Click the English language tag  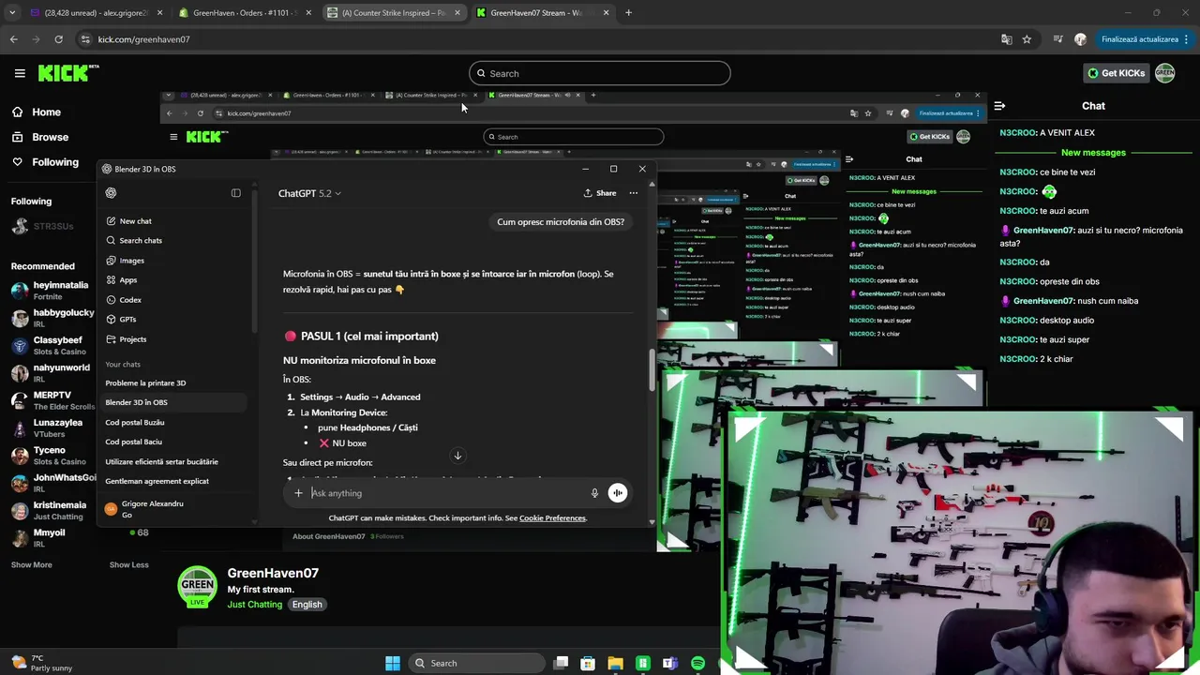[307, 605]
